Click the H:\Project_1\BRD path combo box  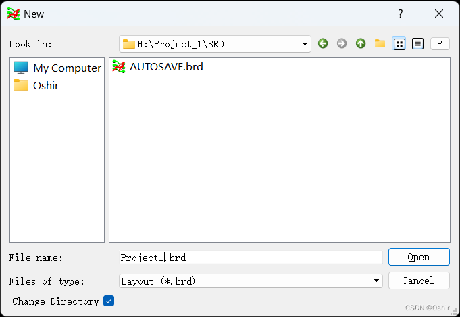[x=209, y=44]
